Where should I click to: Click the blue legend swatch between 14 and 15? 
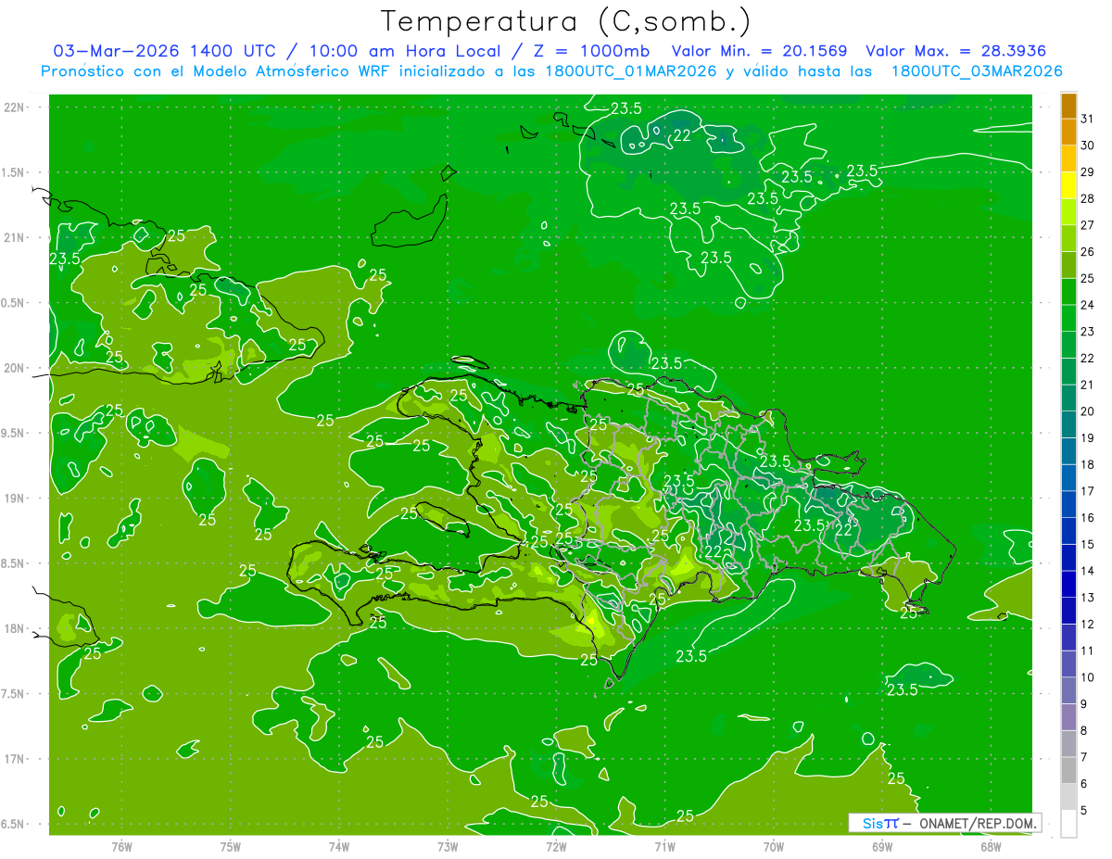pyautogui.click(x=1068, y=558)
